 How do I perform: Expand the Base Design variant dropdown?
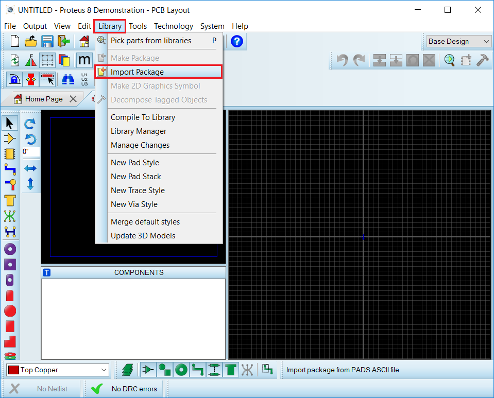point(458,41)
